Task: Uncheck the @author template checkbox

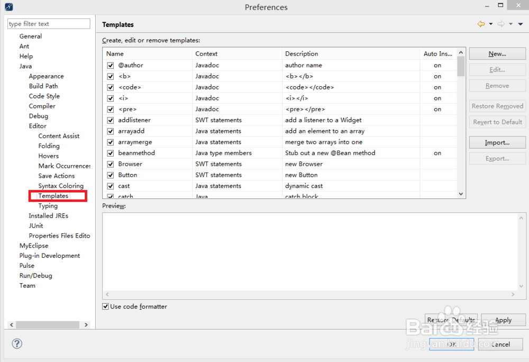Action: 111,66
